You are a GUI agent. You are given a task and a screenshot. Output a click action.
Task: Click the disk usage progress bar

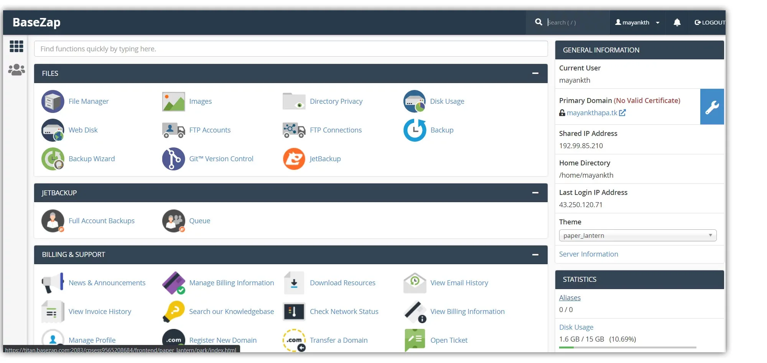627,347
